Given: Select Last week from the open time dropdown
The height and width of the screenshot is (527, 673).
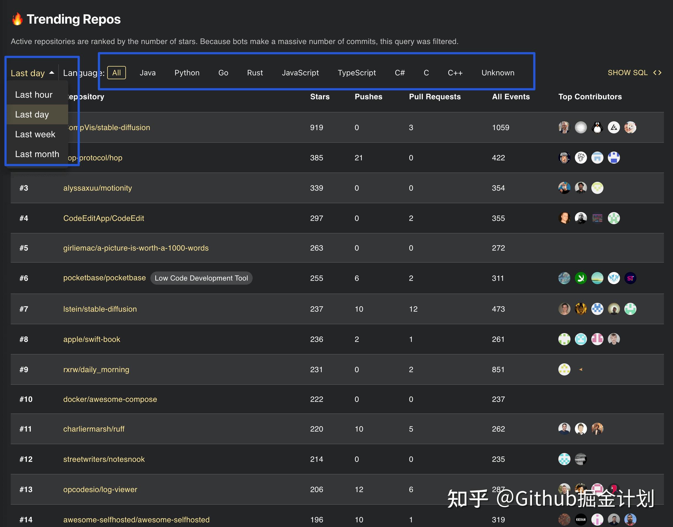Looking at the screenshot, I should (x=35, y=134).
